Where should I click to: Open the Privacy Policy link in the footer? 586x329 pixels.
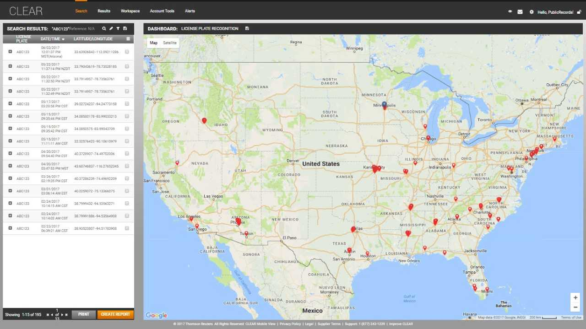tap(290, 324)
